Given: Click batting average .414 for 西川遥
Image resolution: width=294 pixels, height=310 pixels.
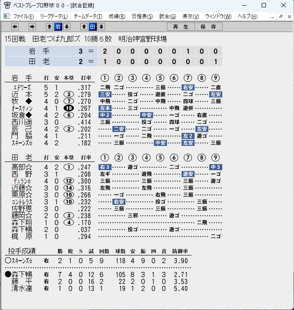Looking at the screenshot, I should [x=84, y=122].
